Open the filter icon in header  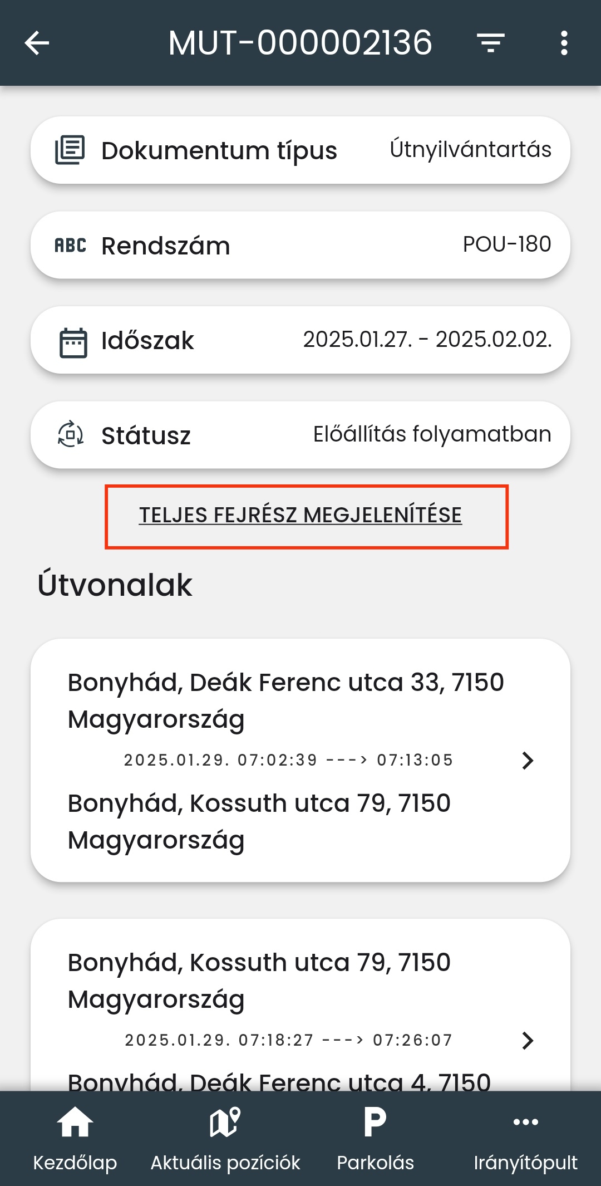coord(490,43)
